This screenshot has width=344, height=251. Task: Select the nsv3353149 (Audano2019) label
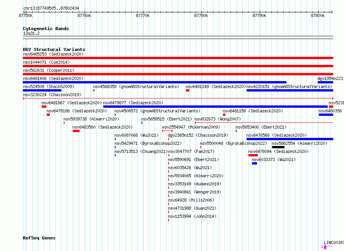coord(194,184)
